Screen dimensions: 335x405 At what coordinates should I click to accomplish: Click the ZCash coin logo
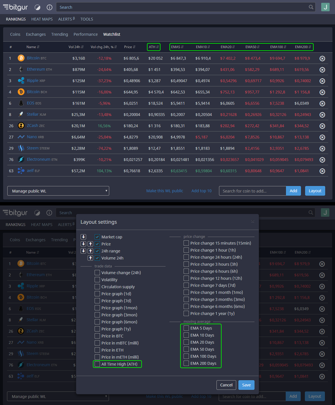pyautogui.click(x=21, y=126)
